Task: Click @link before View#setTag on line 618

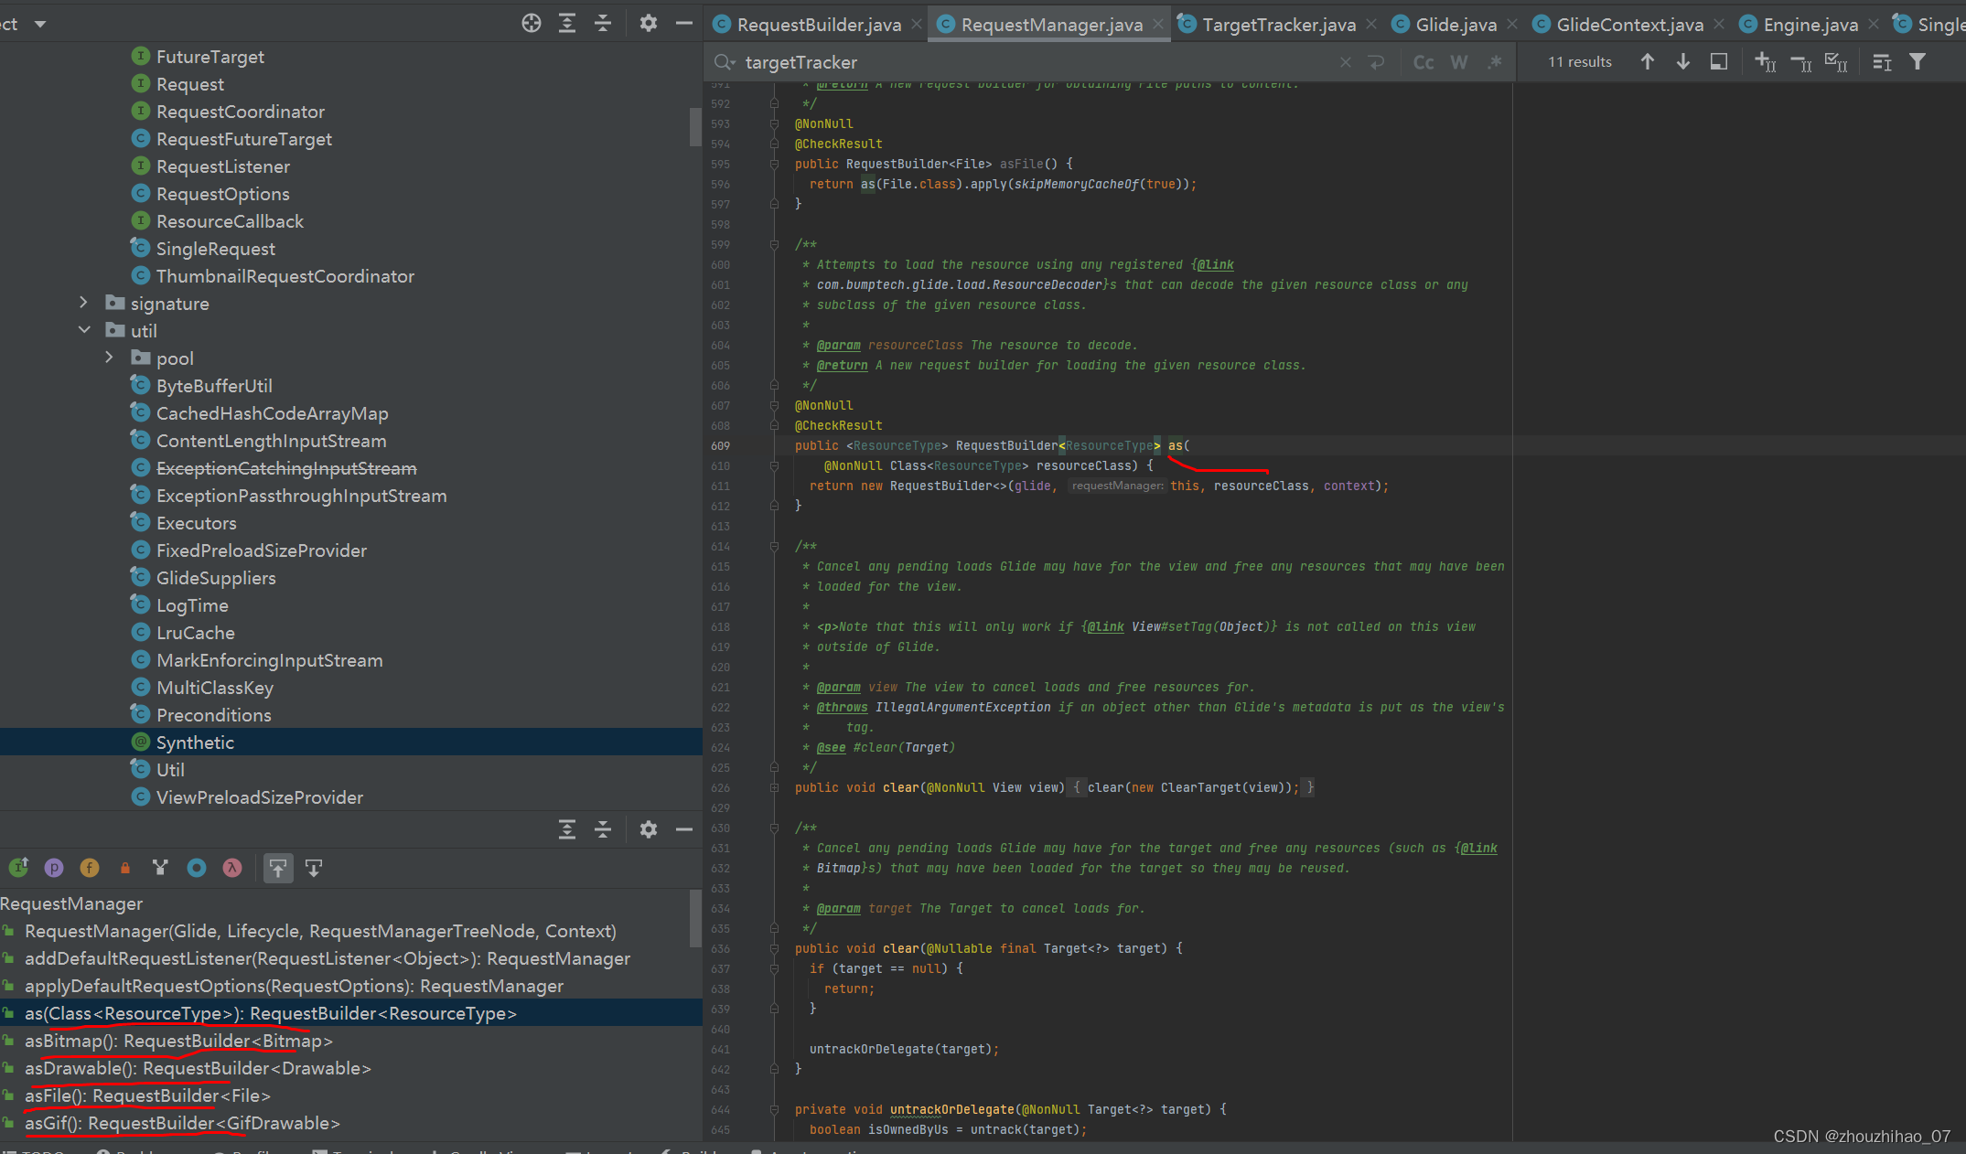Action: point(1106,626)
